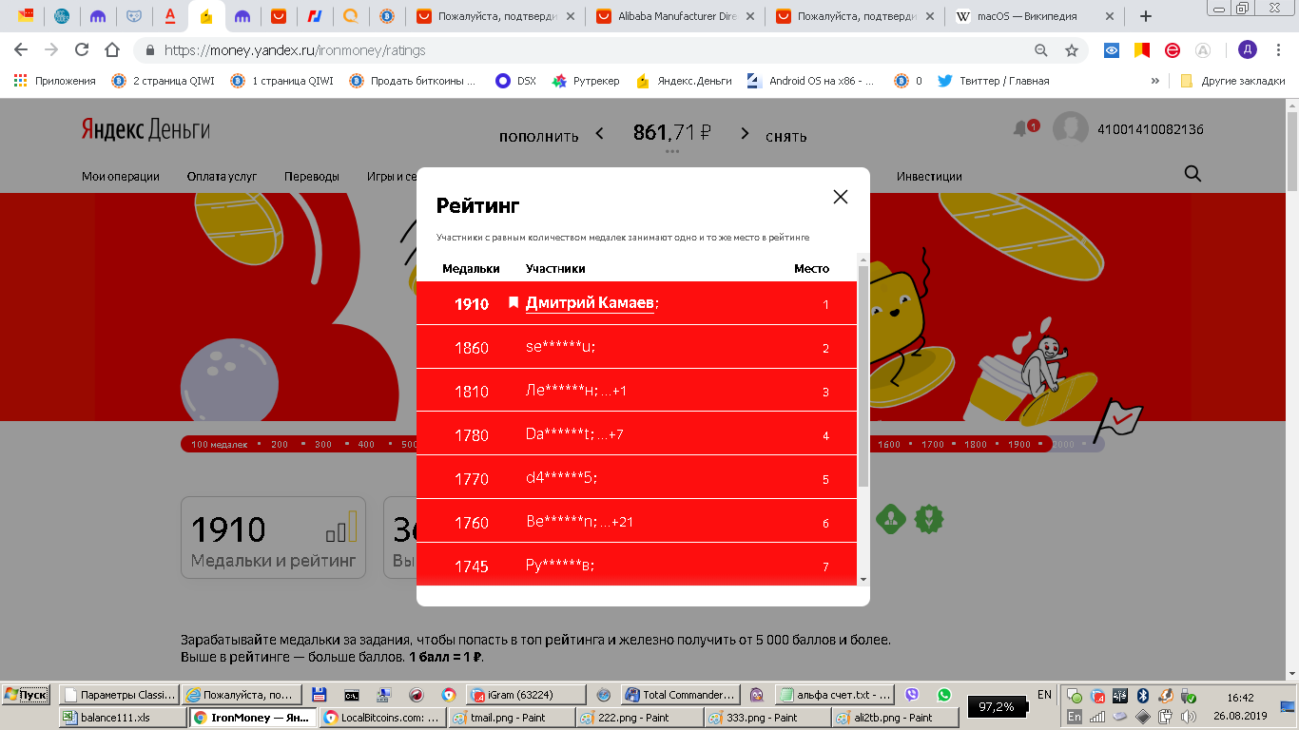Open Дмитрий Камаев's profile link
This screenshot has height=730, width=1299.
[x=590, y=303]
